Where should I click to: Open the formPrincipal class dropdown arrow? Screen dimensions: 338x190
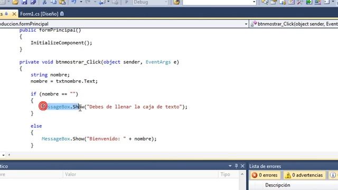[246, 24]
